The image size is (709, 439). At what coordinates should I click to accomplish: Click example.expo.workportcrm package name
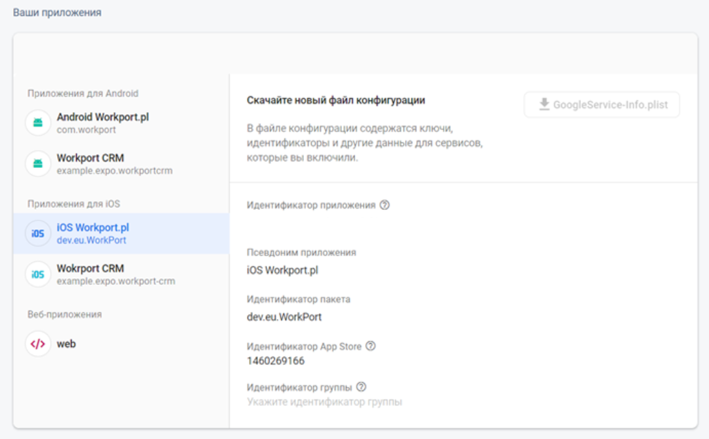click(x=114, y=171)
